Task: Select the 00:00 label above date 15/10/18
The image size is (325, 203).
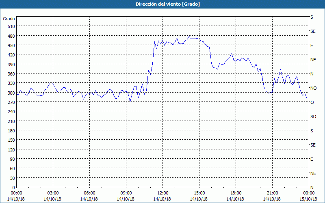Action: (x=309, y=193)
